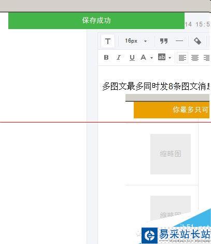Expand the highlight color dropdown arrow
Viewport: 211px width, 244px height.
(x=170, y=58)
